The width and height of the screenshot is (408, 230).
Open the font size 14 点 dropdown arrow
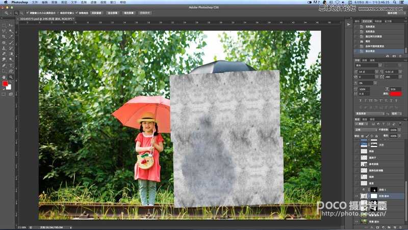pyautogui.click(x=376, y=72)
